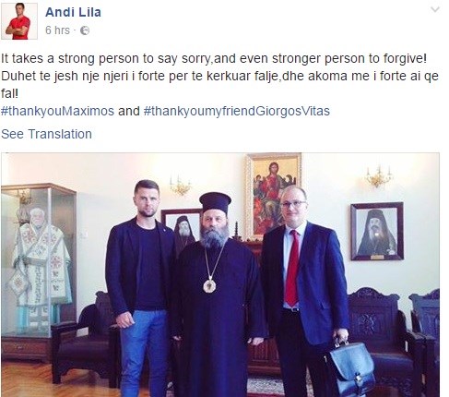
Task: Open the #thankyoumyfriendGiorgosVitas hashtag
Action: pos(237,111)
